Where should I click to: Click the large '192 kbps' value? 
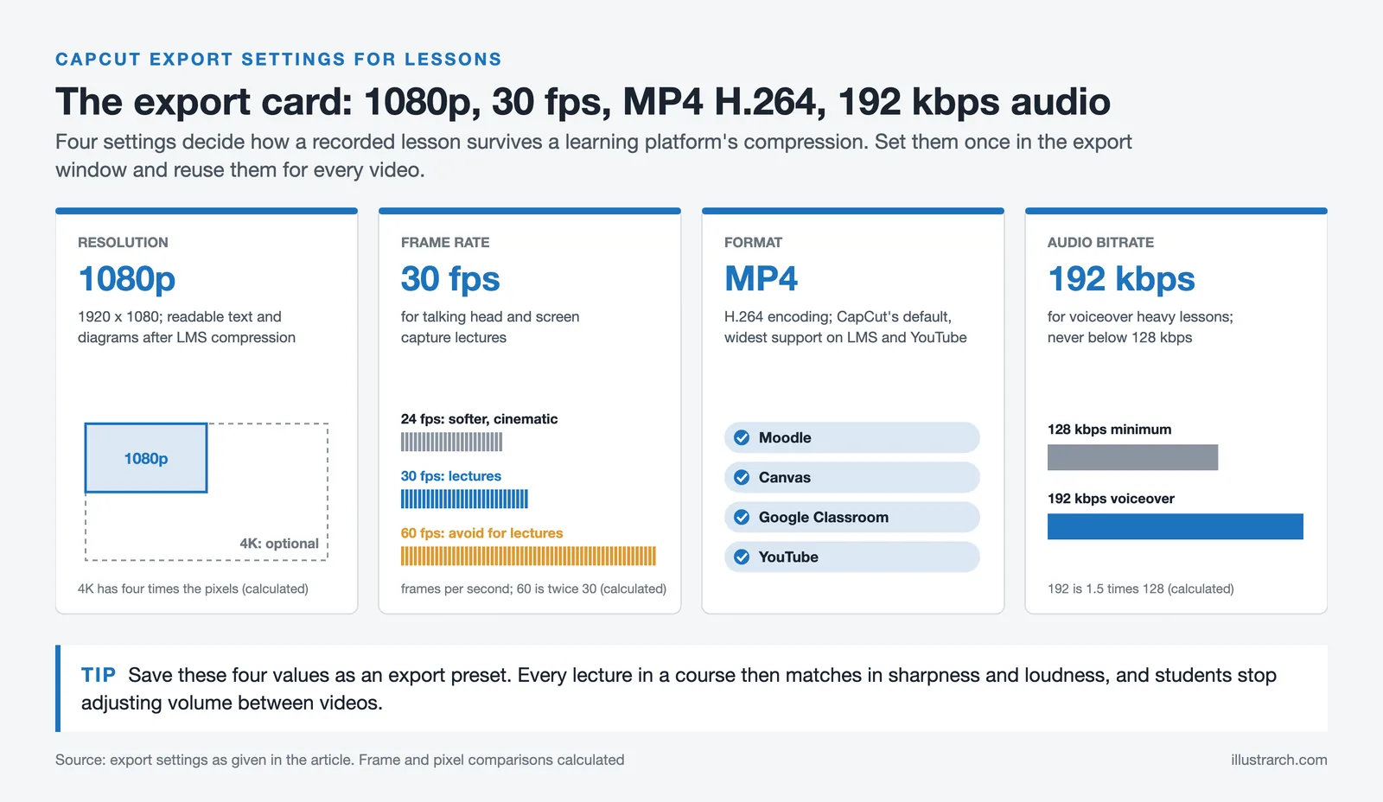tap(1121, 278)
